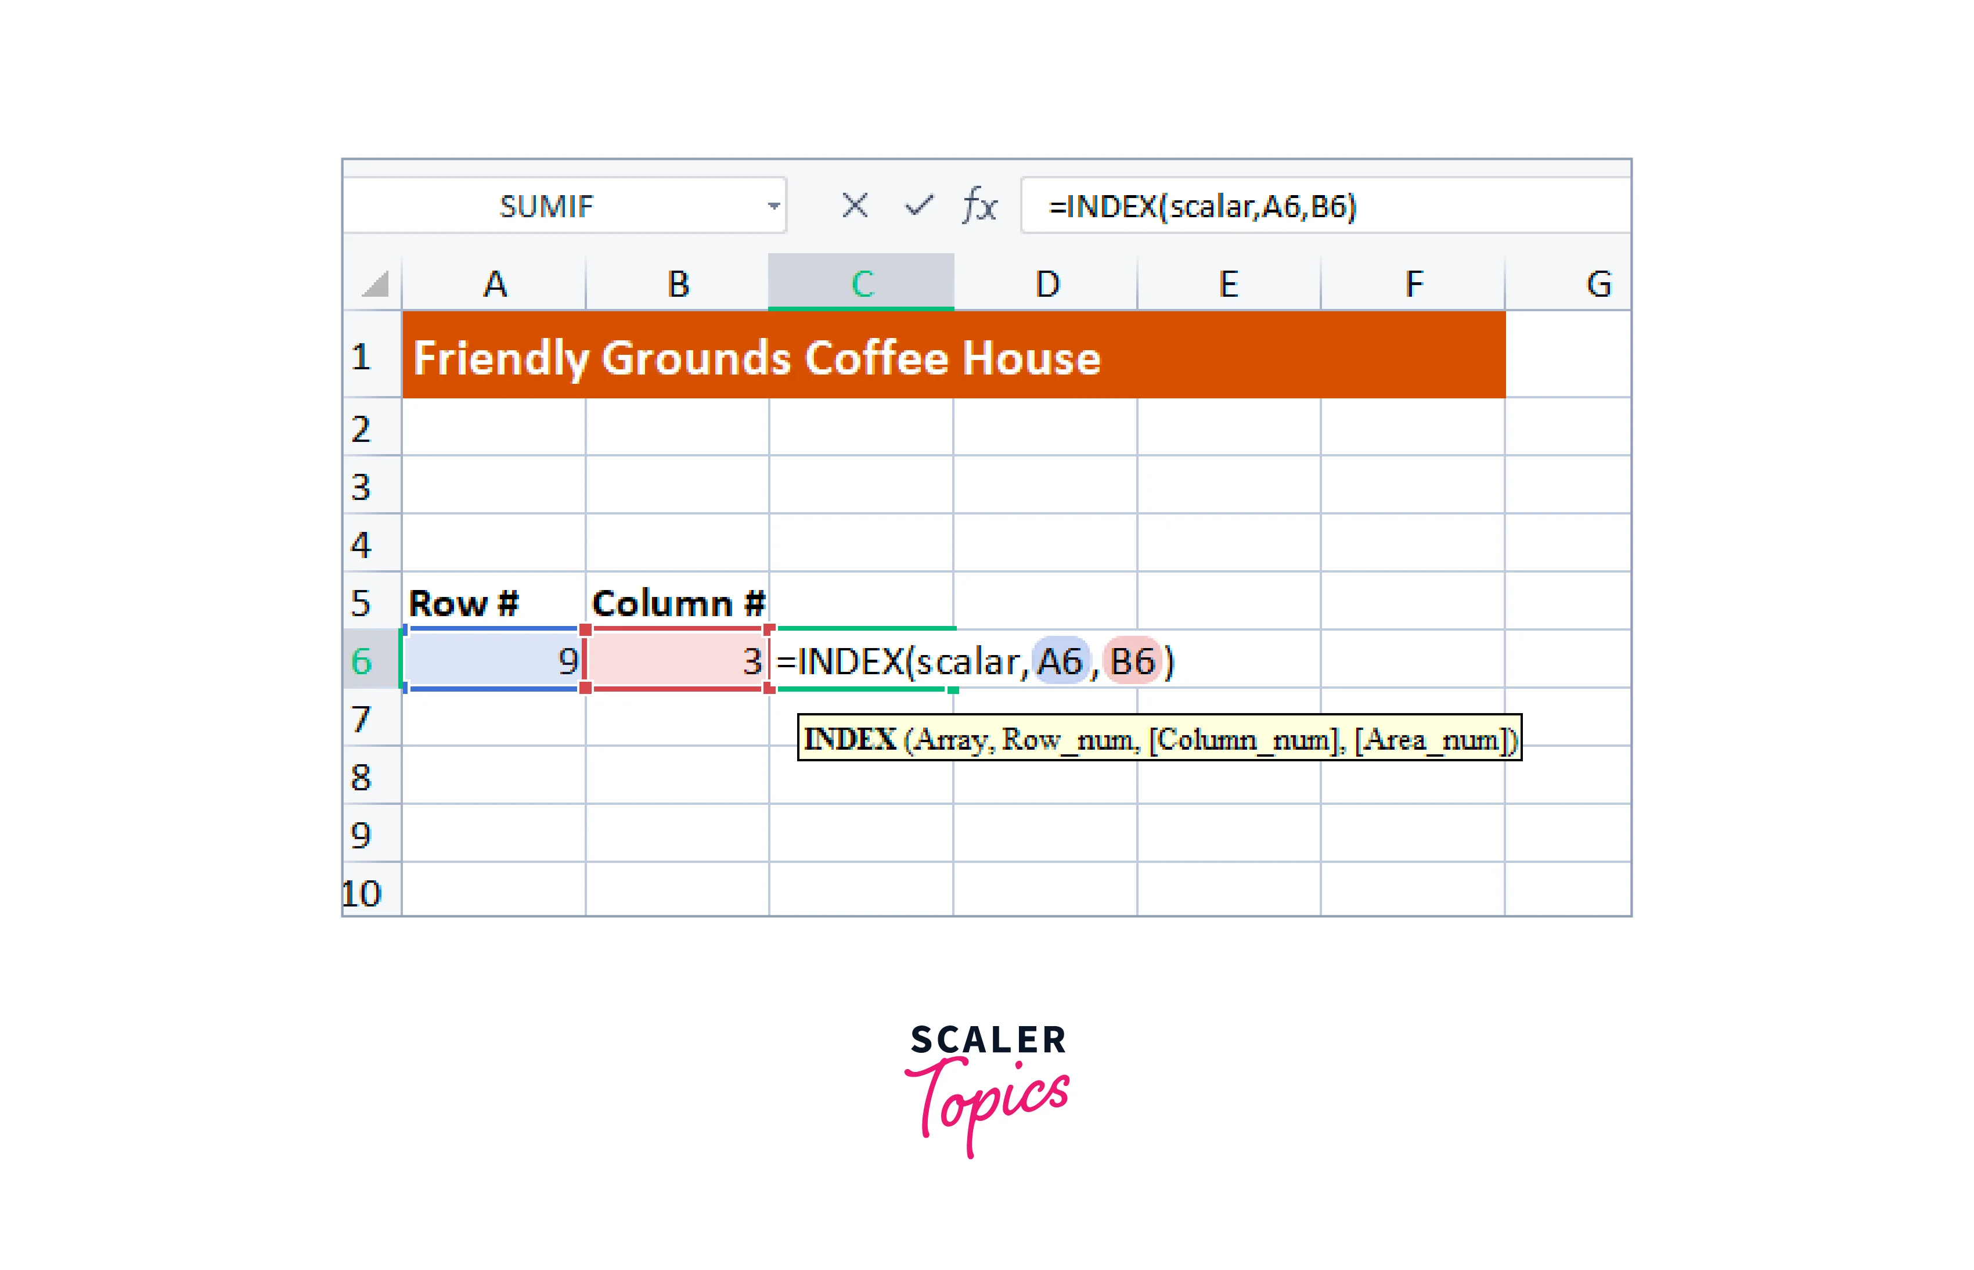Click cell B6 containing 3
The image size is (1974, 1270).
coord(678,661)
